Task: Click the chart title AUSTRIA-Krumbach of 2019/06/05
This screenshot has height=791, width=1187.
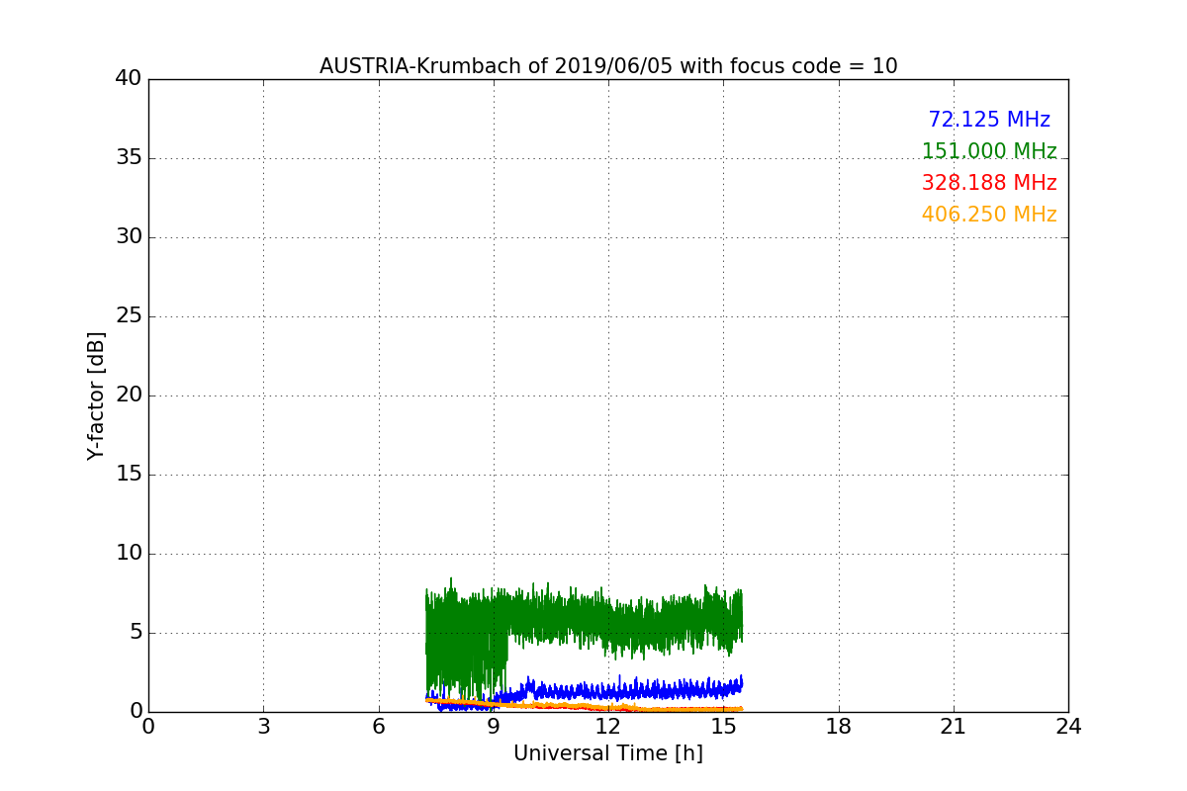Action: (608, 66)
